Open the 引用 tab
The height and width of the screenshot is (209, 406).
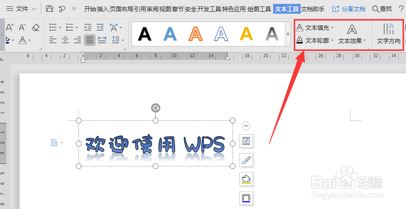tap(140, 9)
